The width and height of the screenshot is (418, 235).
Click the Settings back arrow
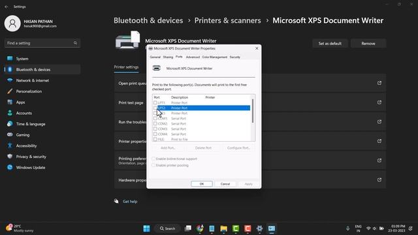pos(7,7)
